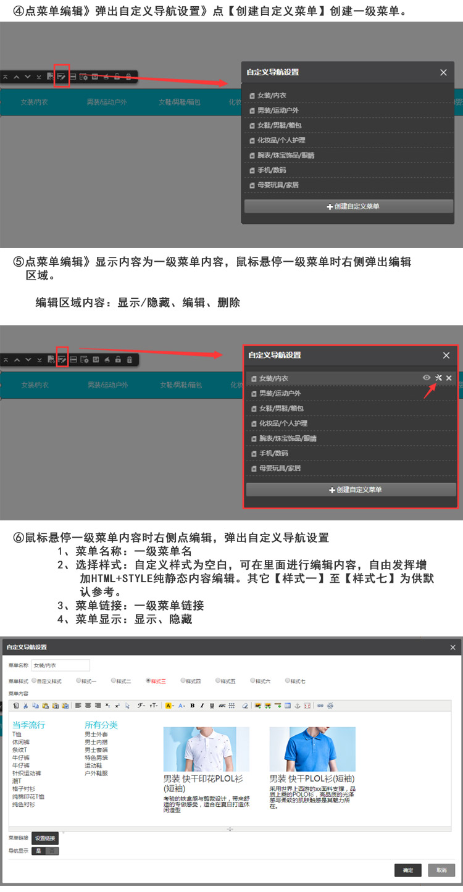463x892 pixels.
Task: Click the wrench edit icon for 女装/内衣
Action: 438,378
